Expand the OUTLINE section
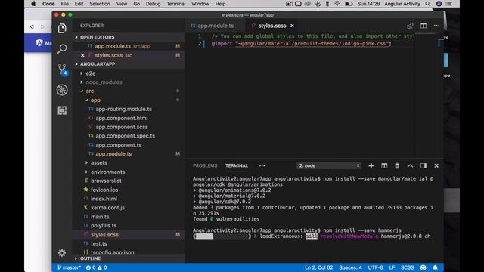 pyautogui.click(x=90, y=258)
